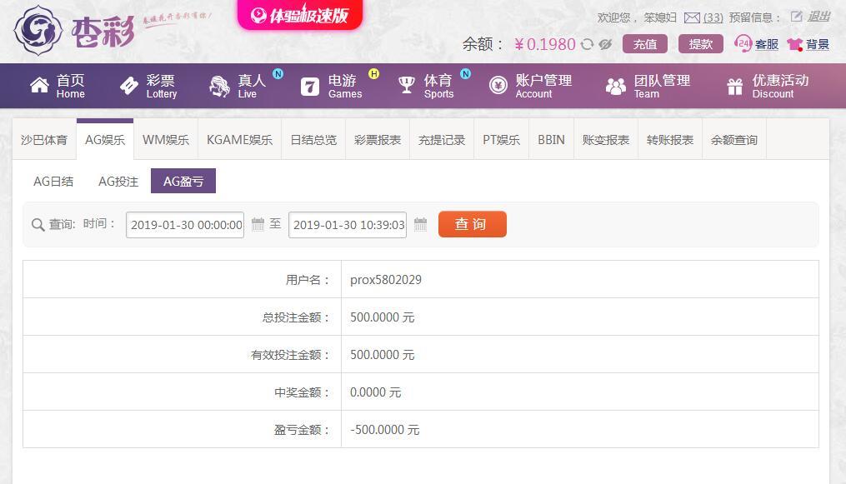846x484 pixels.
Task: Click the orange 查询 button
Action: [472, 224]
